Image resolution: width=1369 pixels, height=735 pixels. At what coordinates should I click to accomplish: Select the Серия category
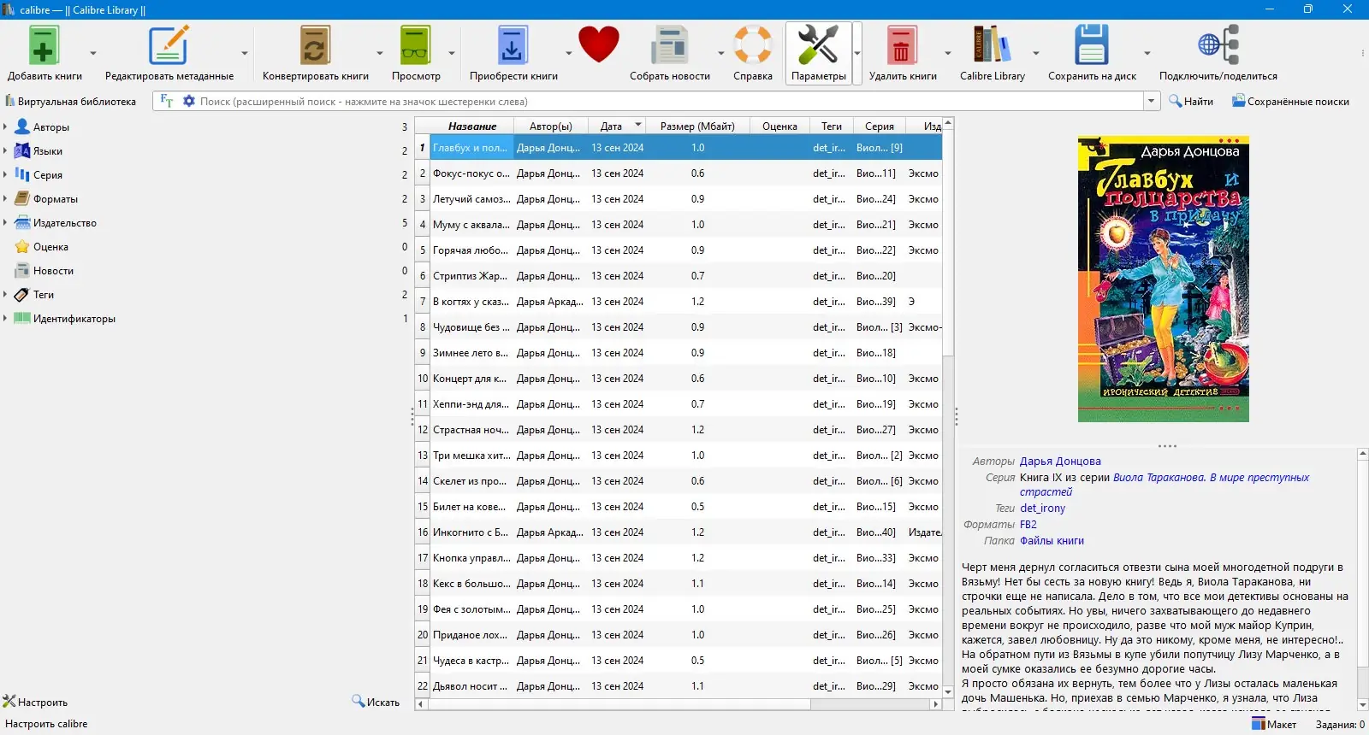[x=48, y=175]
